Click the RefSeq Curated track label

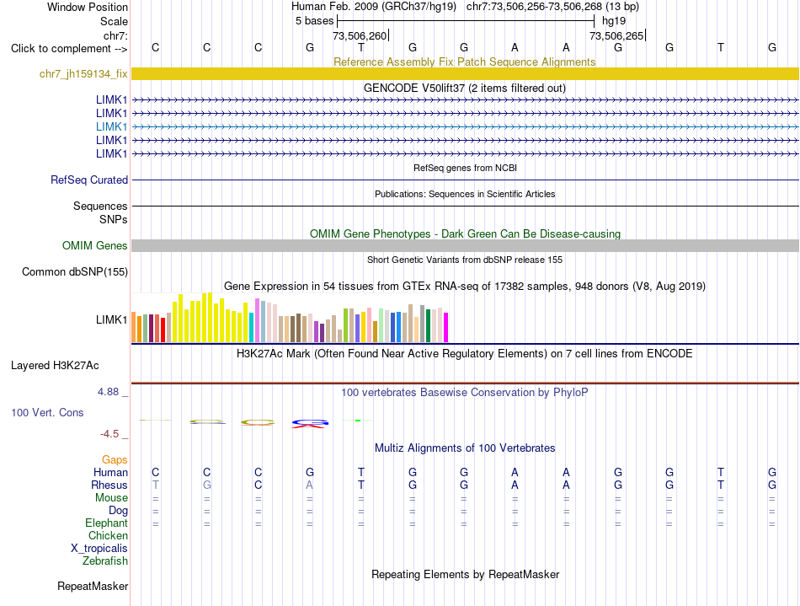(88, 180)
